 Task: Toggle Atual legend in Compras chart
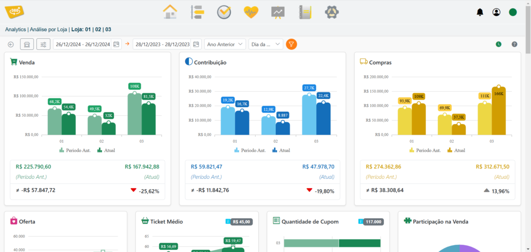(x=456, y=150)
